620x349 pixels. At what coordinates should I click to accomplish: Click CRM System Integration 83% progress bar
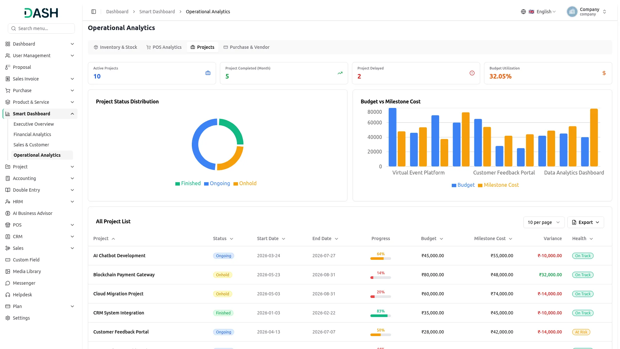[380, 316]
